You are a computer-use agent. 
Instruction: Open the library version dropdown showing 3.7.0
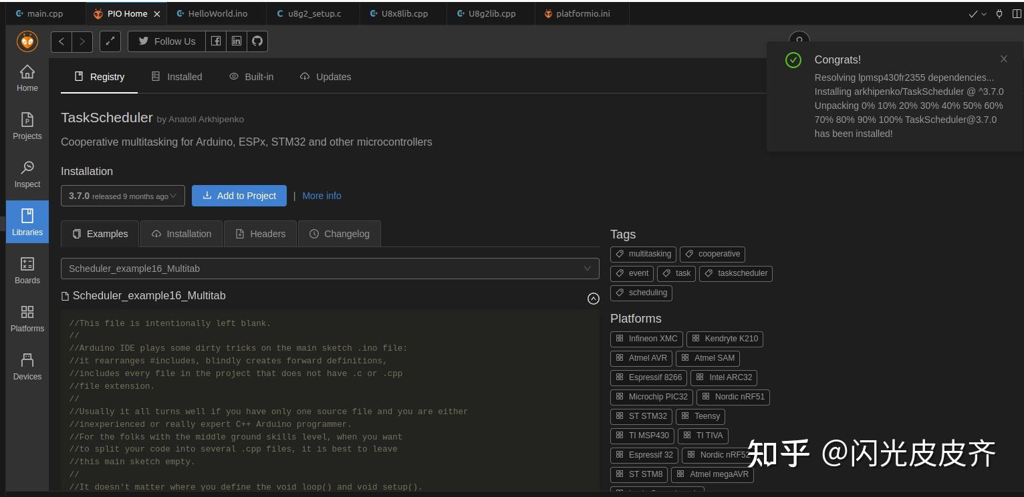[122, 195]
